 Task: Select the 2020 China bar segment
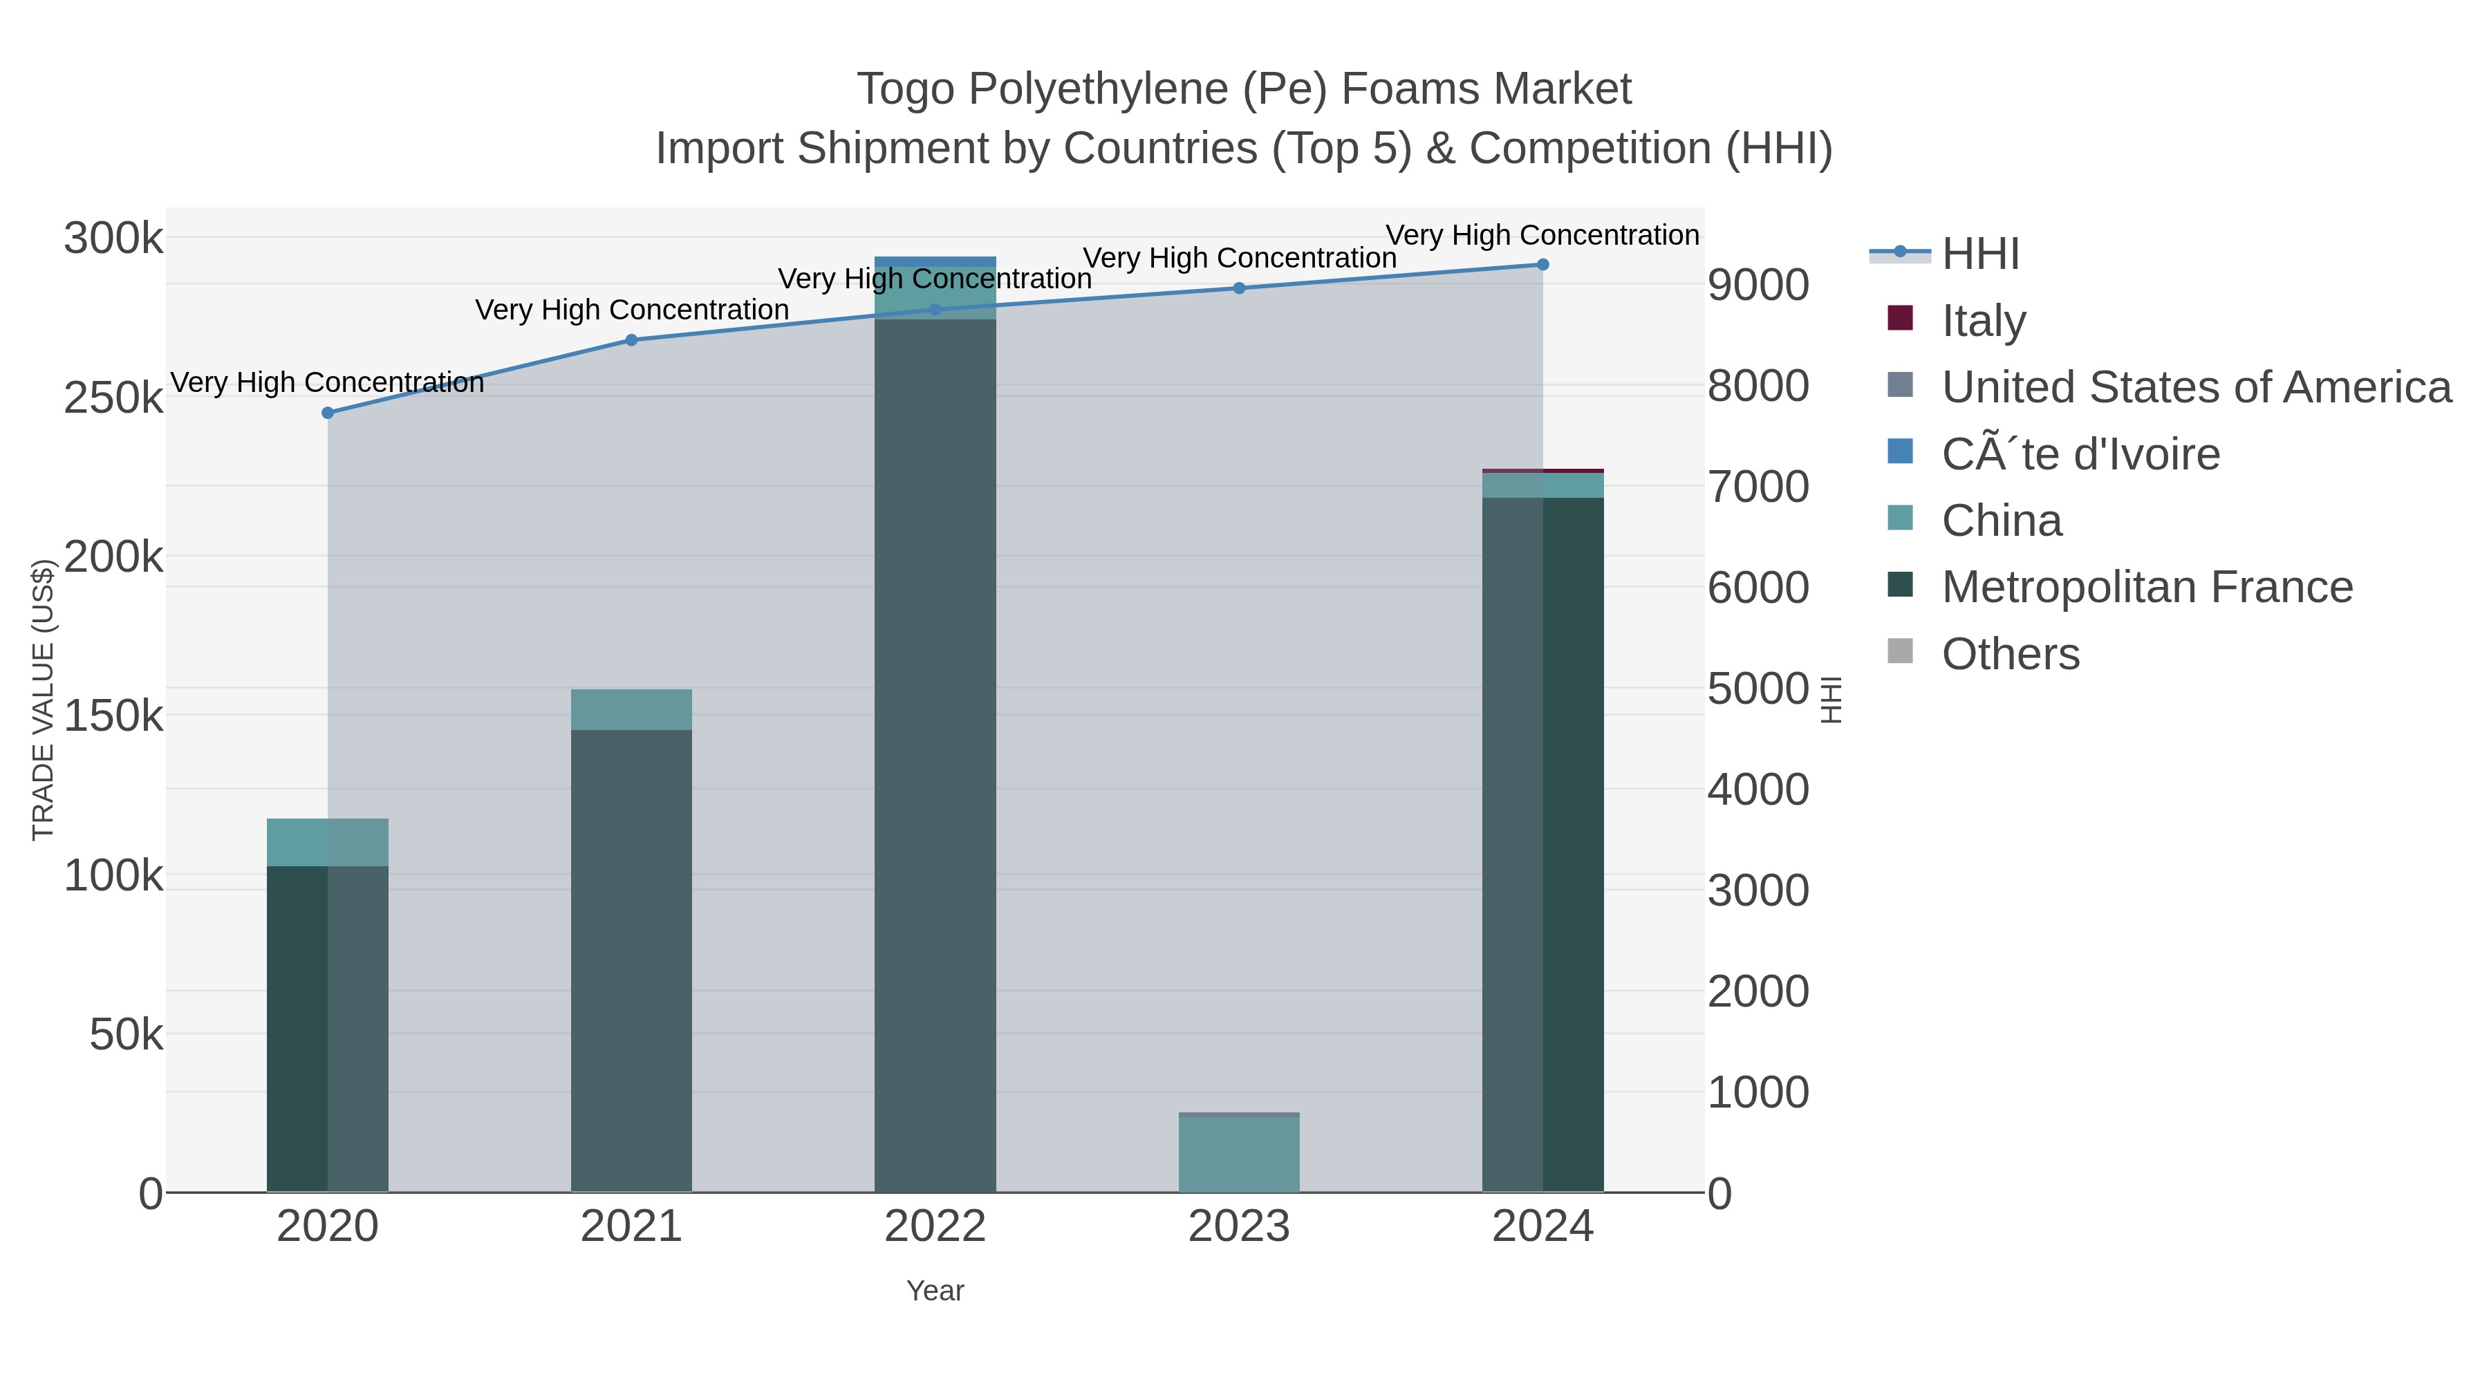pyautogui.click(x=328, y=843)
